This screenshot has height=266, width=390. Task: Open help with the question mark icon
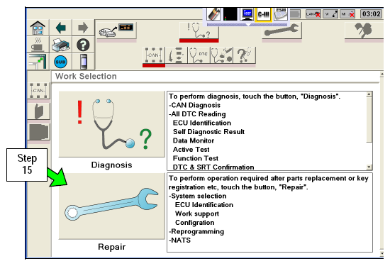pyautogui.click(x=83, y=45)
